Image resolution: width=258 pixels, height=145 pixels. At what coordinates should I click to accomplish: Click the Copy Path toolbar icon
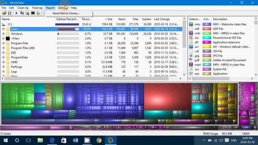point(22,13)
